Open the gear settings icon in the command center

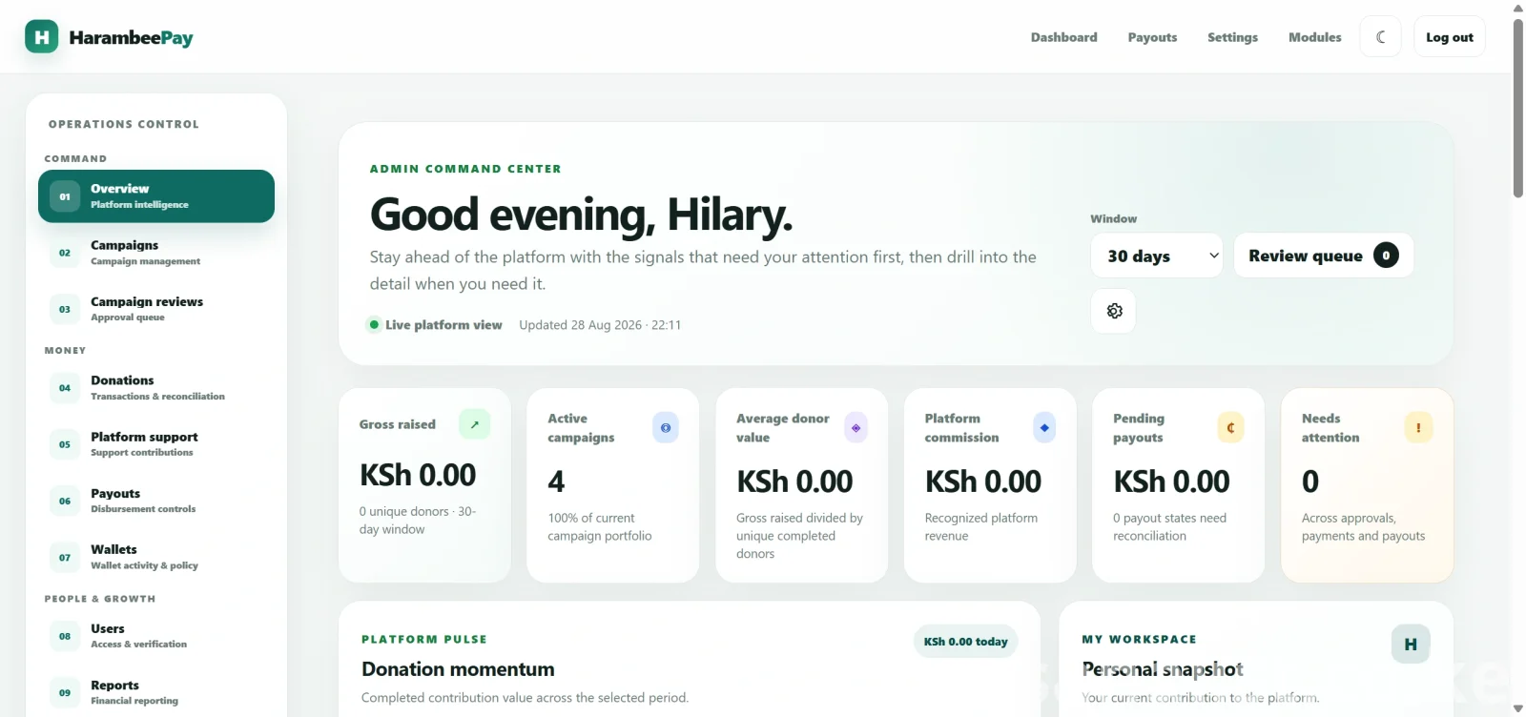1114,311
